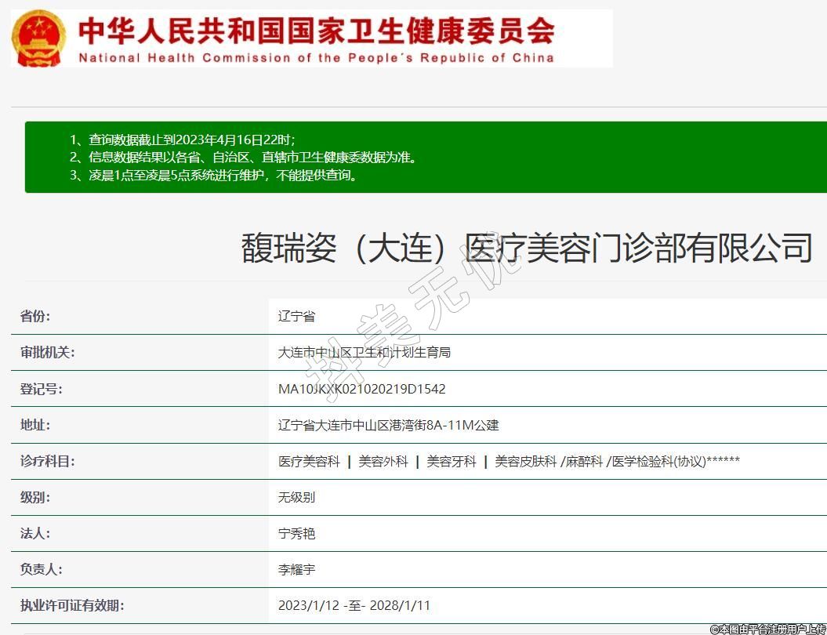Select the 美容牙科 department entry
Viewport: 827px width, 635px height.
452,461
